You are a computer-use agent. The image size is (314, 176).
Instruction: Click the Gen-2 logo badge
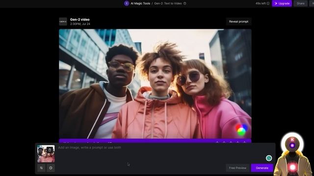[63, 22]
